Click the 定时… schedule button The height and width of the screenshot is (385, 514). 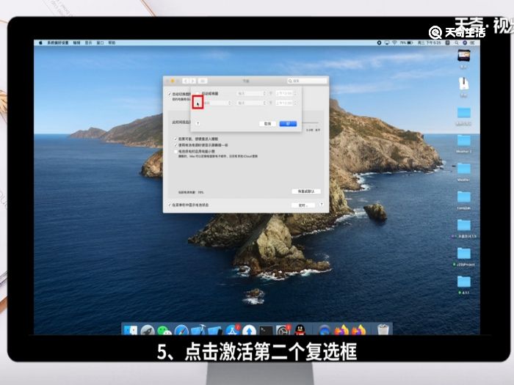click(x=303, y=205)
